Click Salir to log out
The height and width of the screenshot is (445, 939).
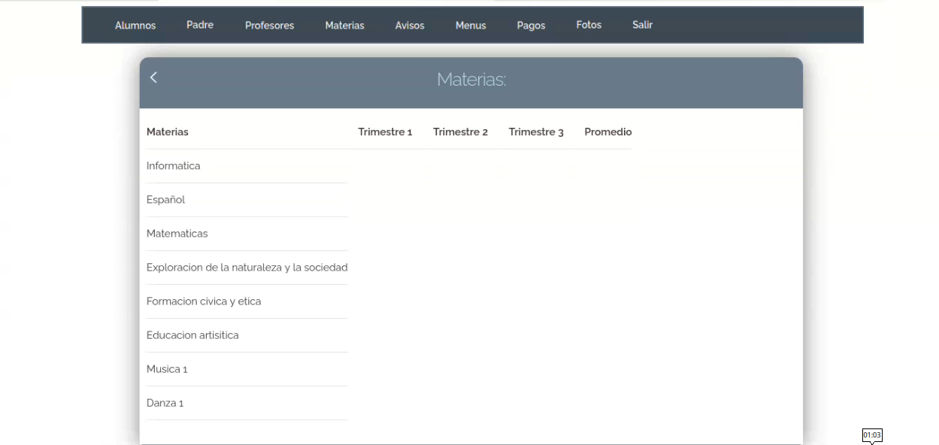[x=642, y=25]
